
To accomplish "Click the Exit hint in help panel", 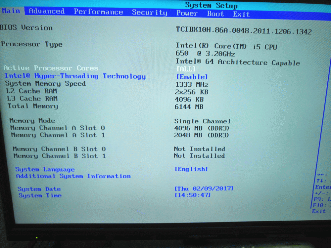I will [x=319, y=211].
